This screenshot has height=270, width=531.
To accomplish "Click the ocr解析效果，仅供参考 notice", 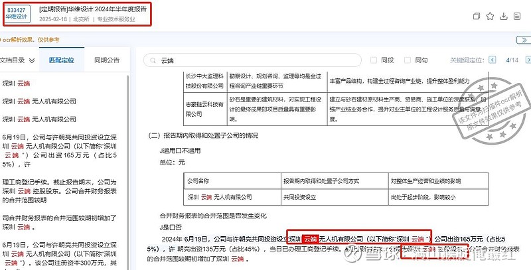I will coord(31,40).
